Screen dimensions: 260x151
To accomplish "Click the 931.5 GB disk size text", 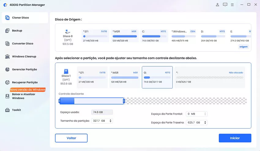I will (68, 44).
